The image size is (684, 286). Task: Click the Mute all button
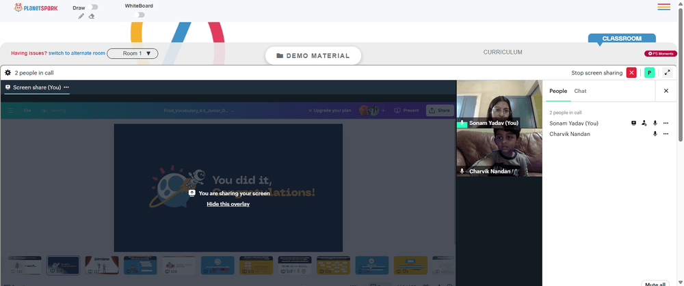tap(655, 284)
